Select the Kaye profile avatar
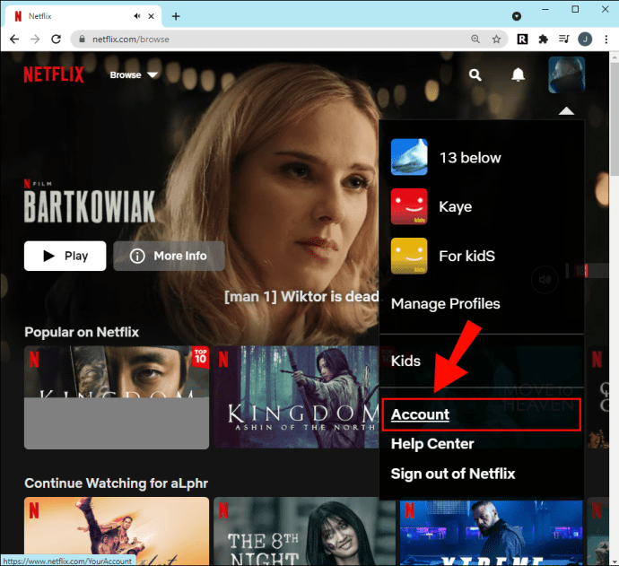Viewport: 619px width, 566px height. (409, 206)
